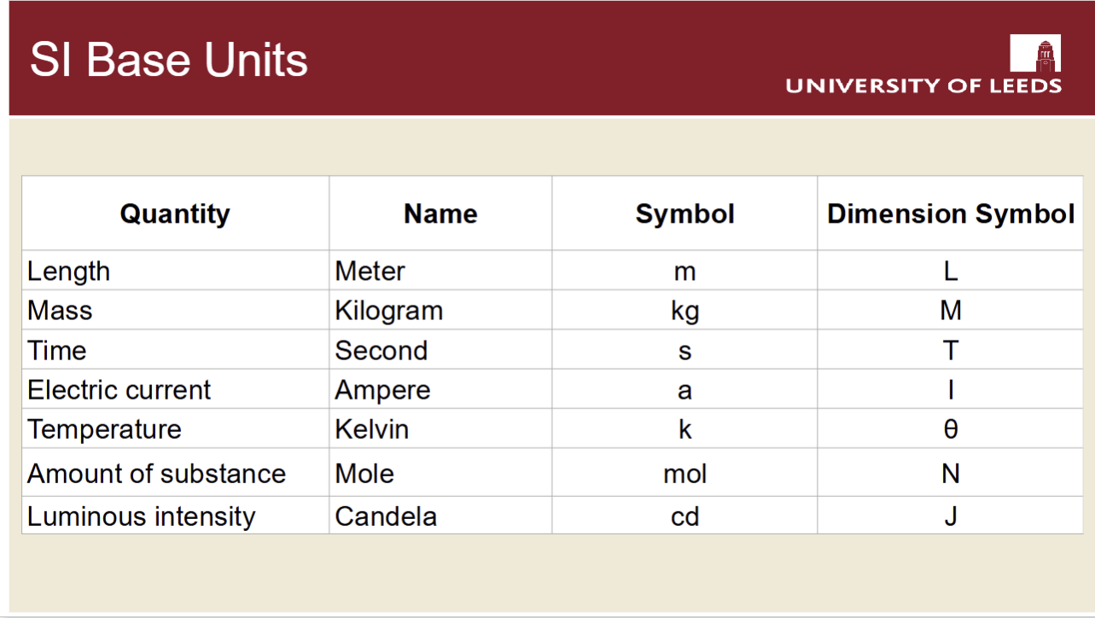Click the University of Leeds tower logo
The width and height of the screenshot is (1095, 618).
(1035, 53)
